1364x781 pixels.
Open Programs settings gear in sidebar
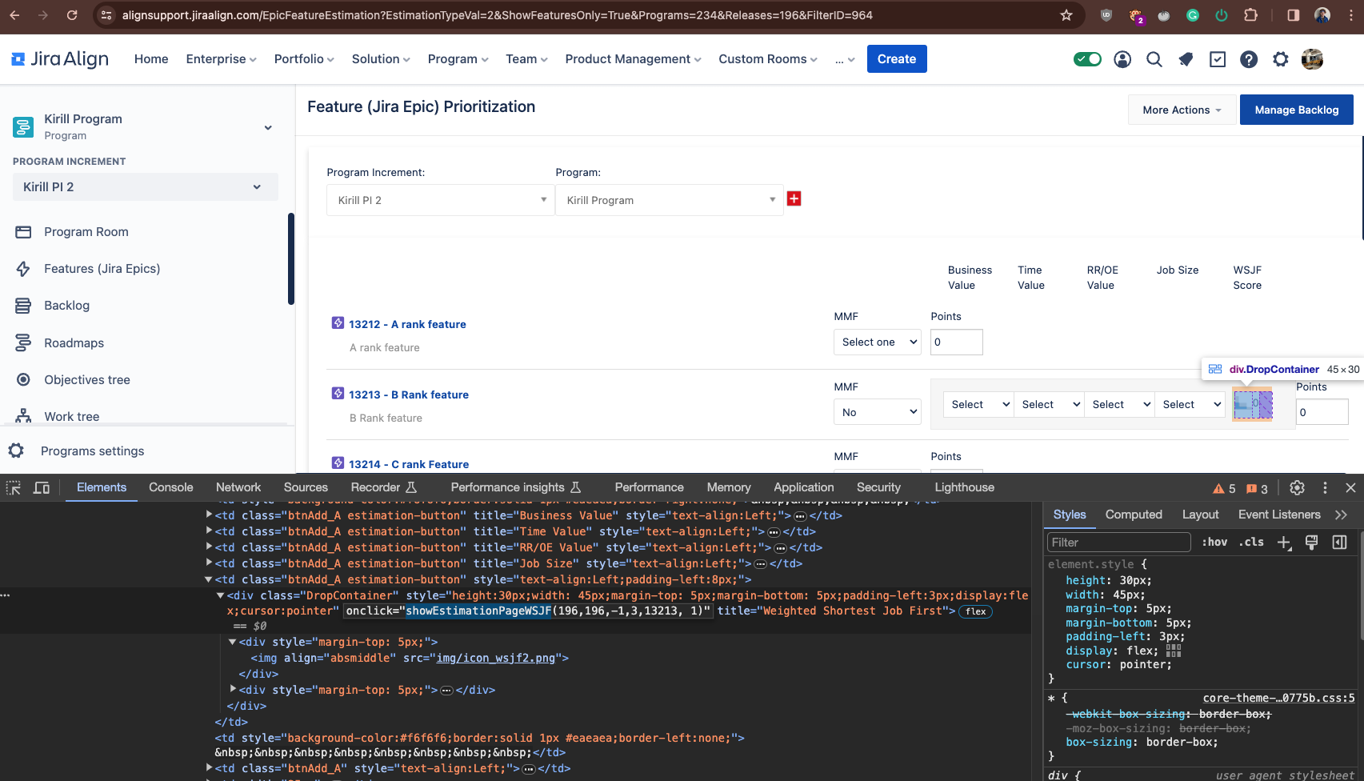(x=16, y=451)
